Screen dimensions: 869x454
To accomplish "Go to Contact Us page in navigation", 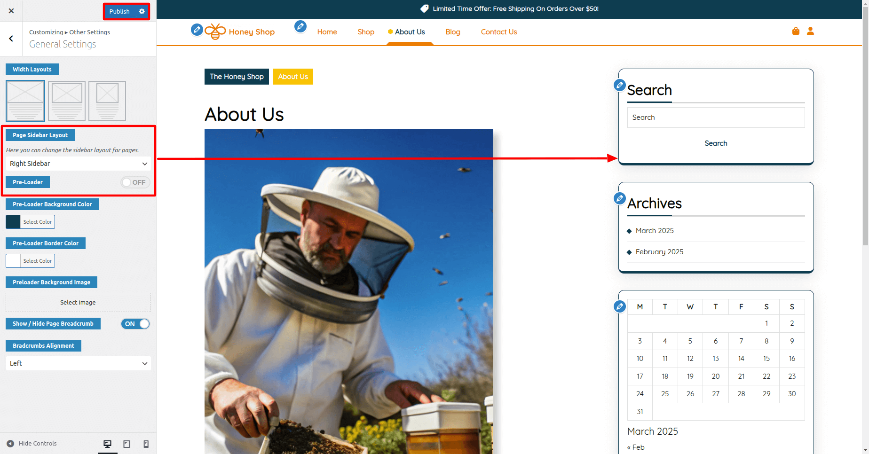I will (x=498, y=32).
